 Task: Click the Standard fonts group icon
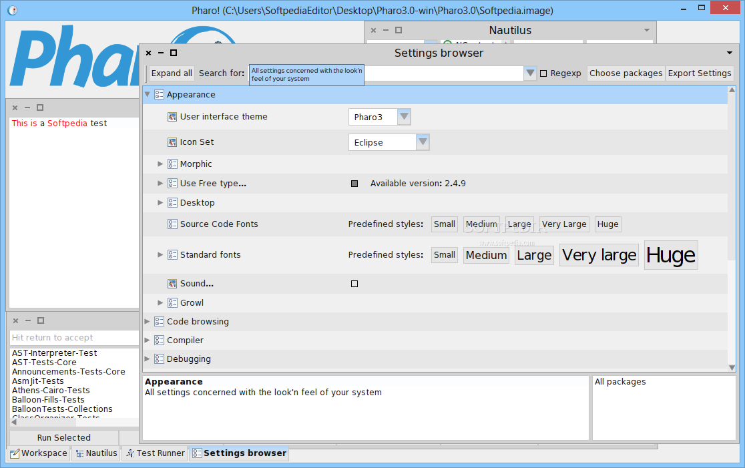tap(172, 255)
